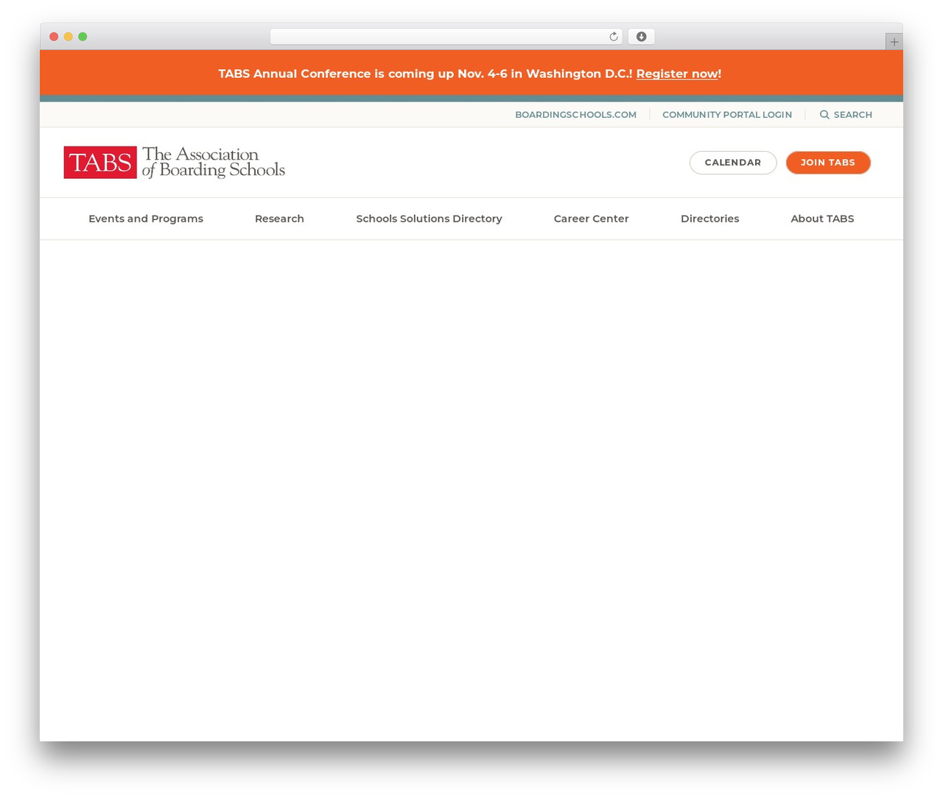Click the Calendar button
Image resolution: width=943 pixels, height=798 pixels.
pos(733,163)
